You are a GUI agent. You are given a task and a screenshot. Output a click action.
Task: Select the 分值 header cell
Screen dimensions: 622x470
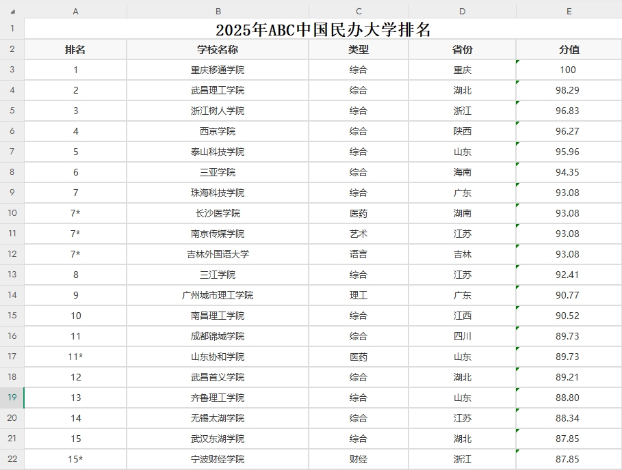pos(569,49)
